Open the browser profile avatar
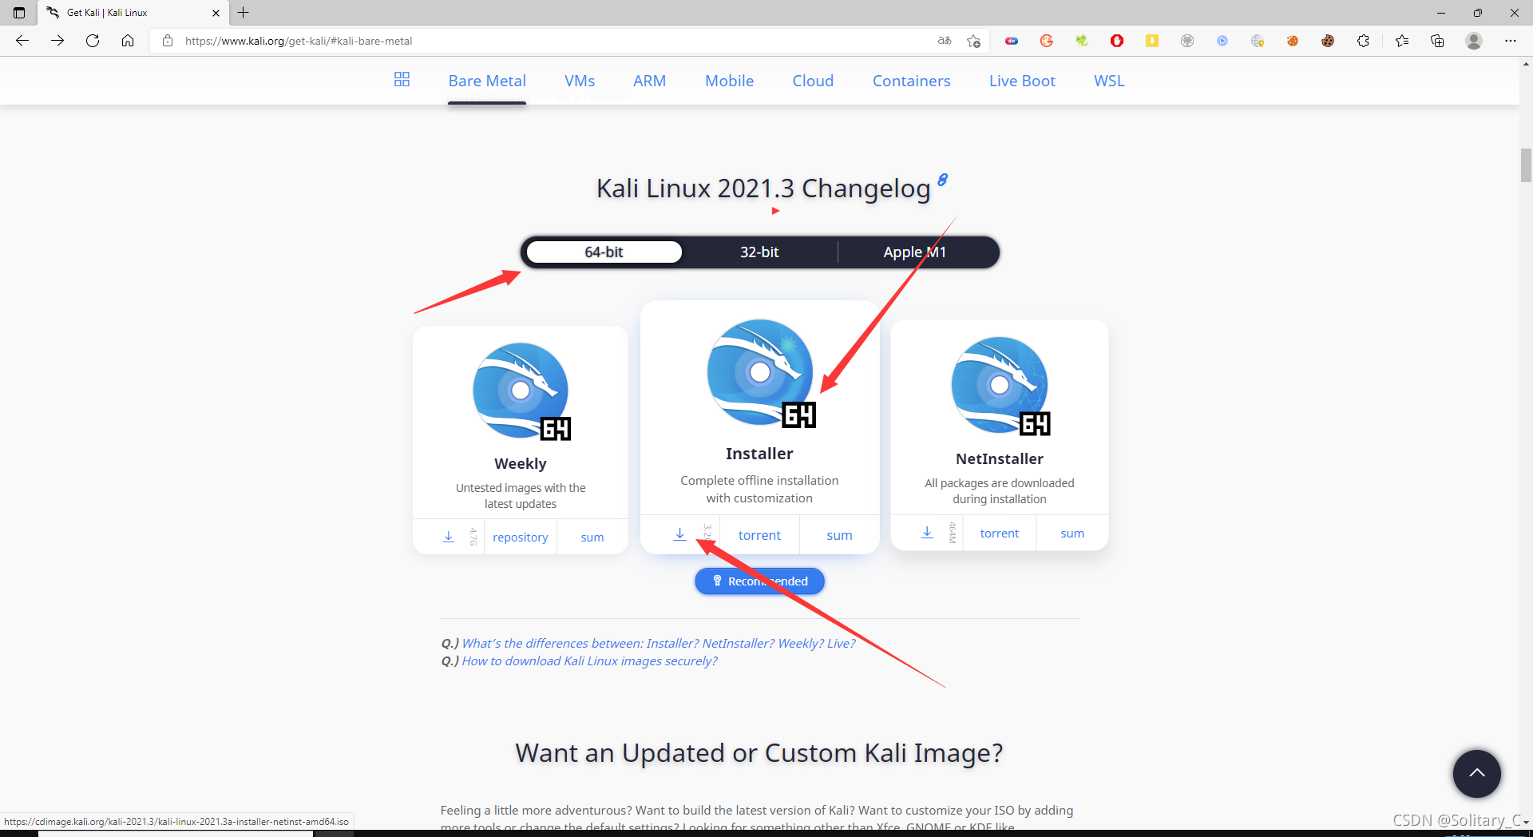Viewport: 1533px width, 837px height. 1474,41
